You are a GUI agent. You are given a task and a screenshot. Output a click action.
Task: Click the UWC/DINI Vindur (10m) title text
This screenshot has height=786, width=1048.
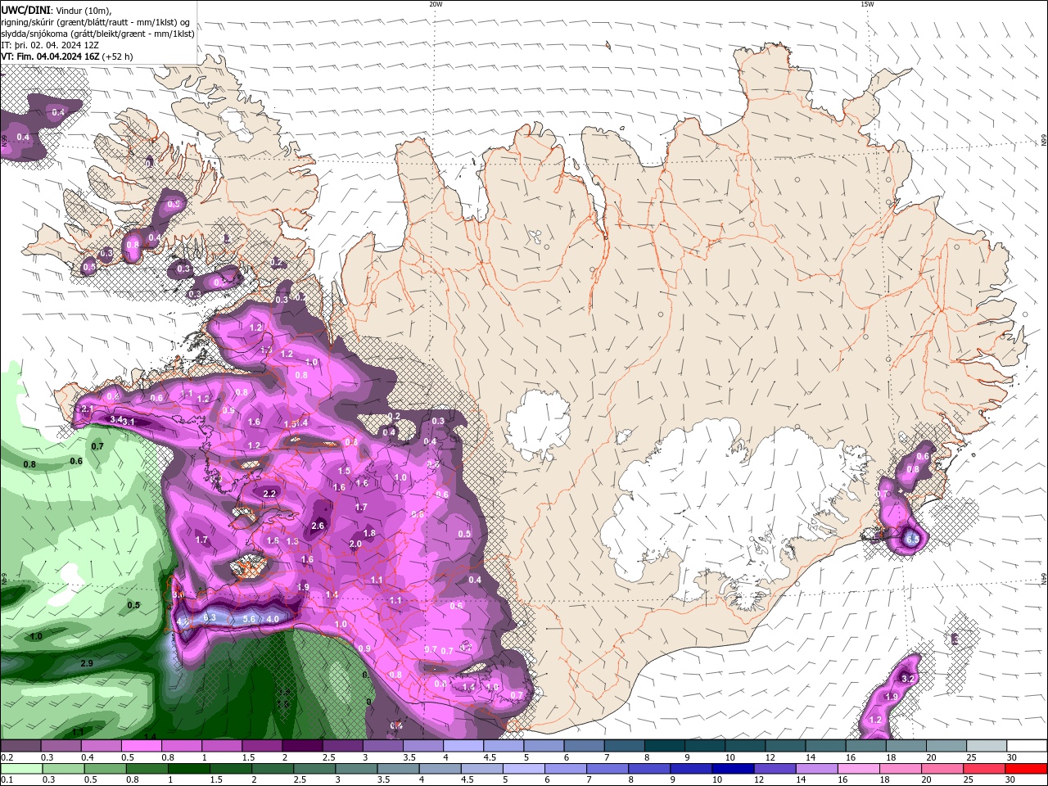pyautogui.click(x=57, y=10)
